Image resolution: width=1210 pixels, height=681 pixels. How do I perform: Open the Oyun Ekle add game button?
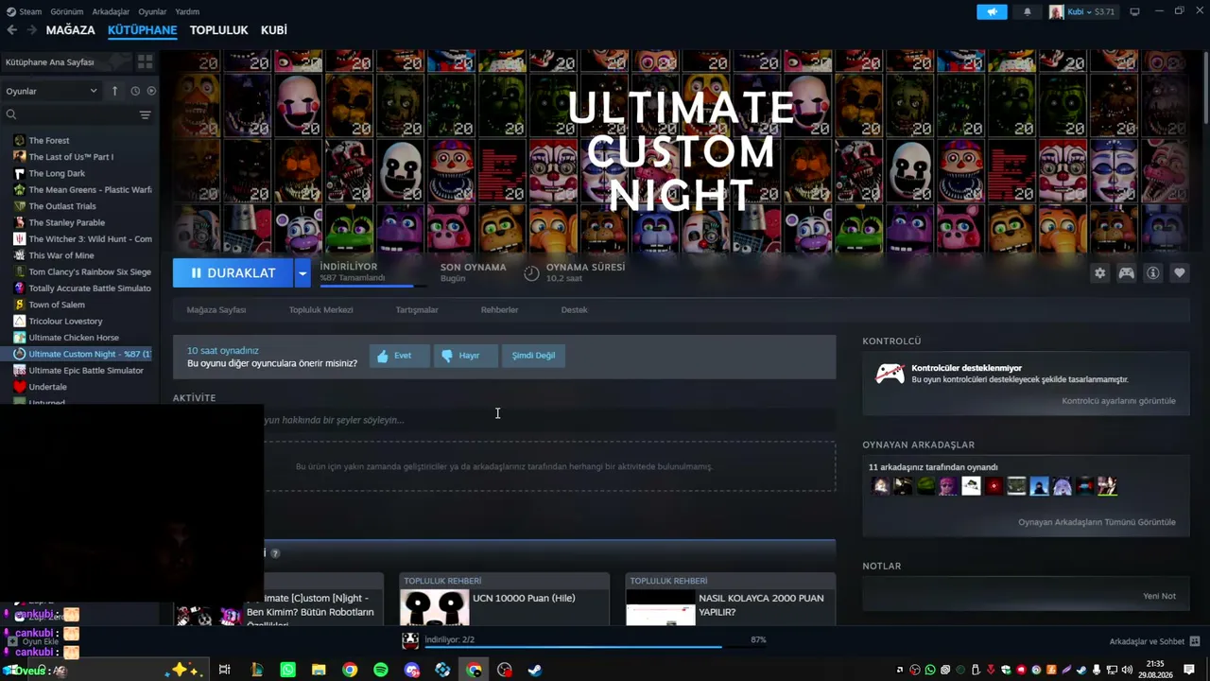[34, 642]
